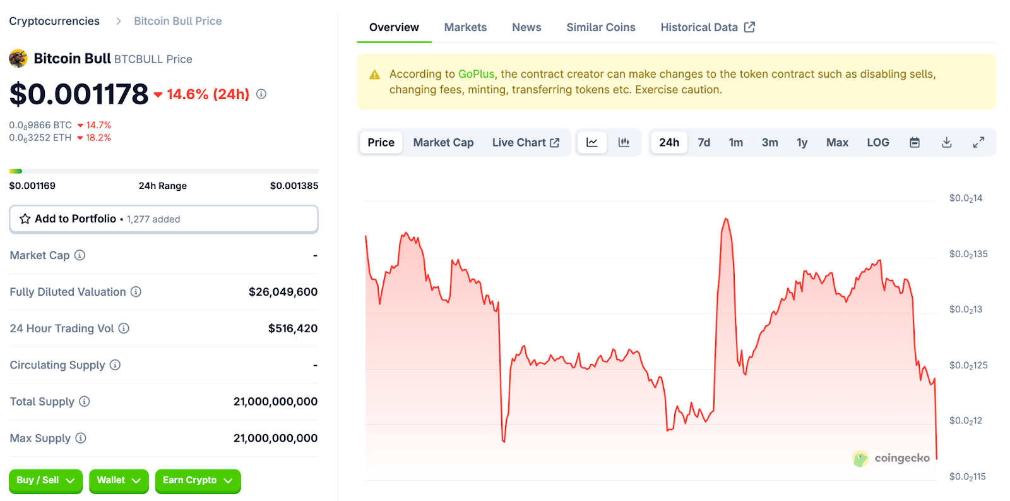Click the 21,000,000,000 Total Supply value
The height and width of the screenshot is (501, 1010).
click(275, 402)
